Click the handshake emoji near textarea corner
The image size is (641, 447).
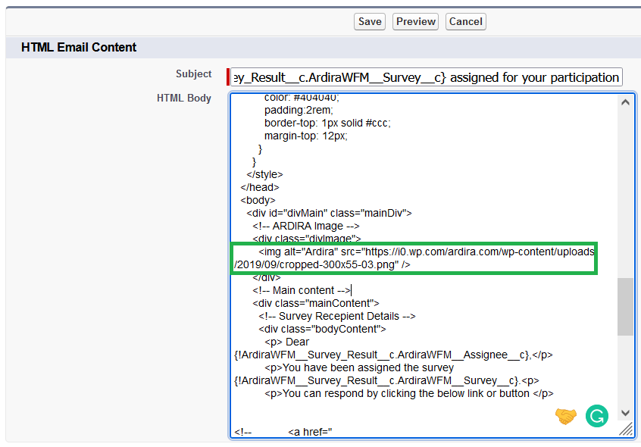[565, 416]
